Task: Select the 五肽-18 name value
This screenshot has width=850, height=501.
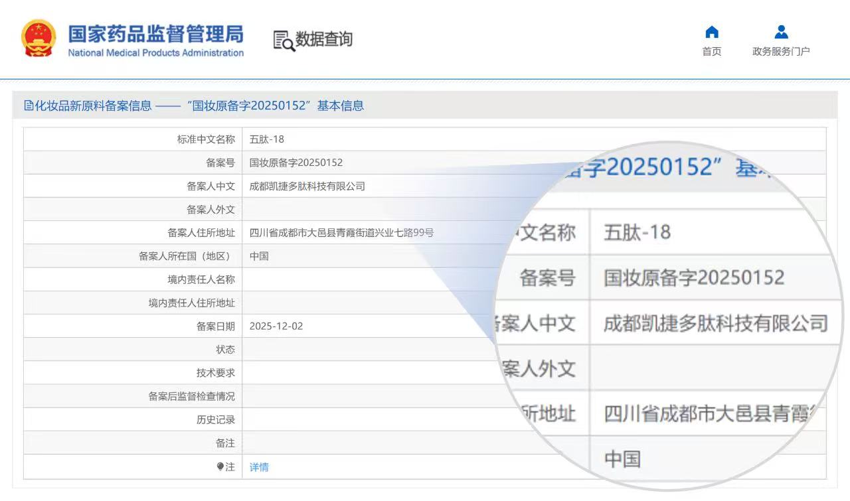Action: pyautogui.click(x=267, y=139)
